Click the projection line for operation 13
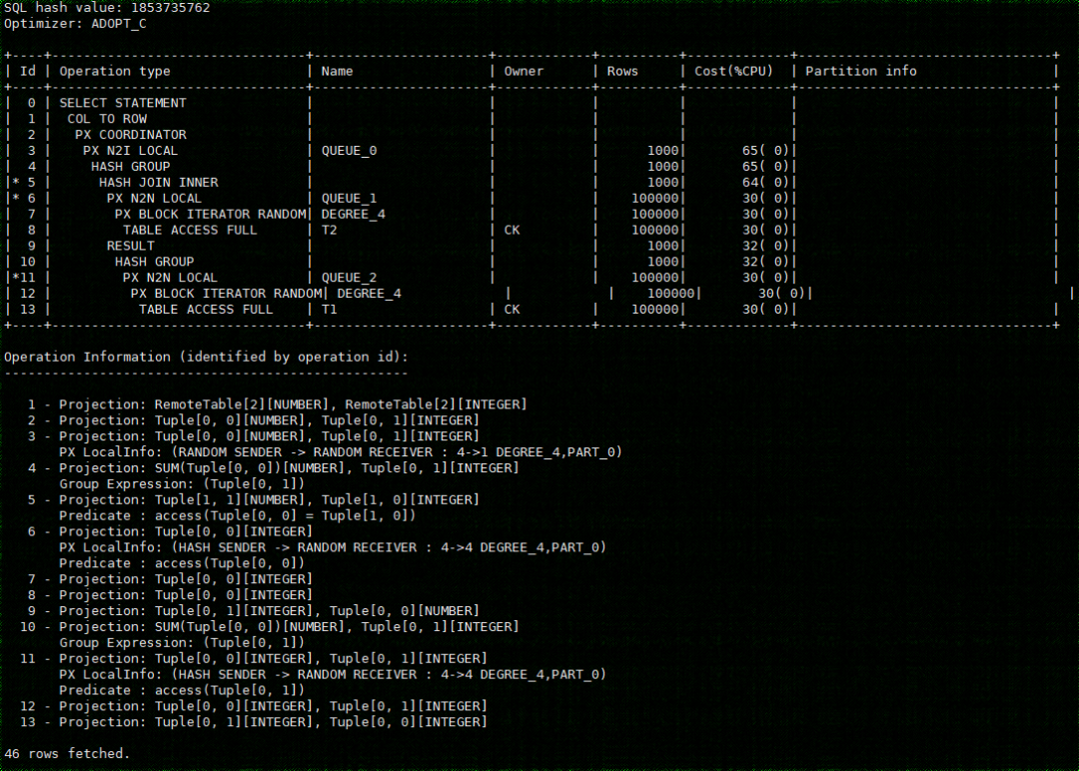Screen dimensions: 1079x771 tap(253, 721)
